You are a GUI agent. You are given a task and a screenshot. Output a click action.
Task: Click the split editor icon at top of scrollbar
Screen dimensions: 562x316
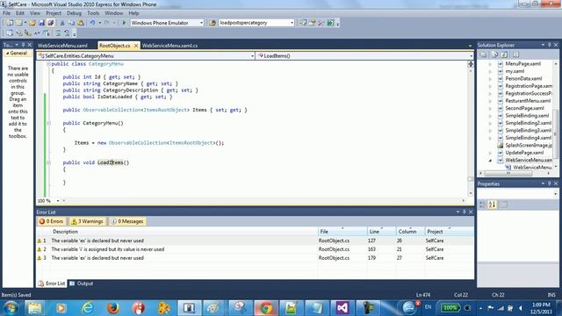coord(471,64)
